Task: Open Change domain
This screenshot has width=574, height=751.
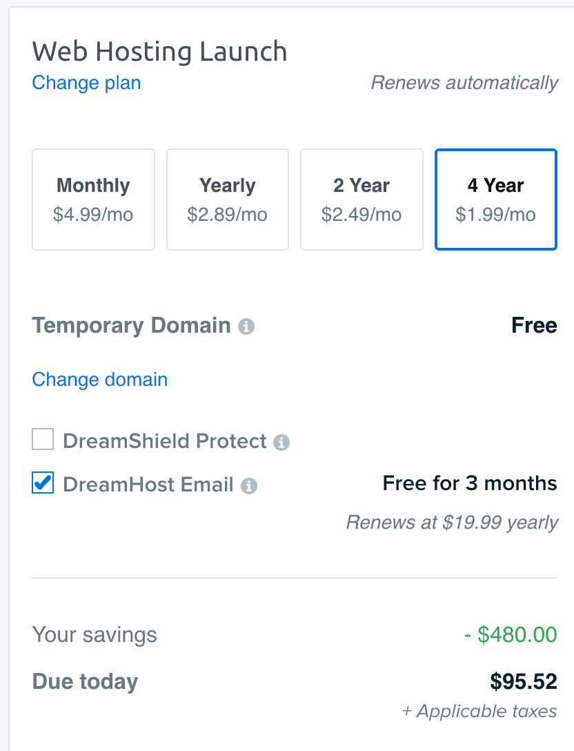Action: pos(99,379)
